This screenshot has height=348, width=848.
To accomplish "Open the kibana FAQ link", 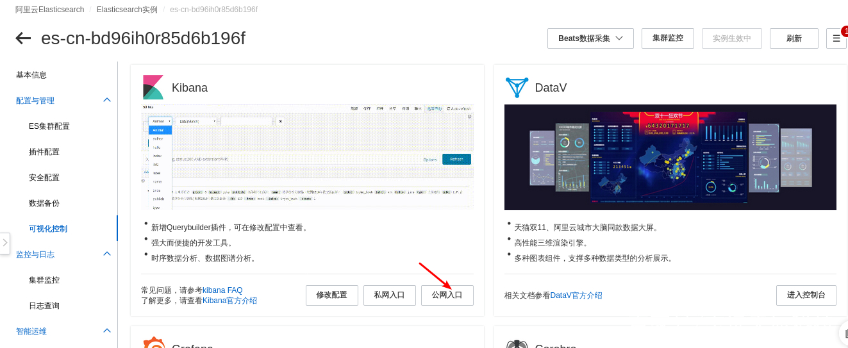I will coord(222,290).
